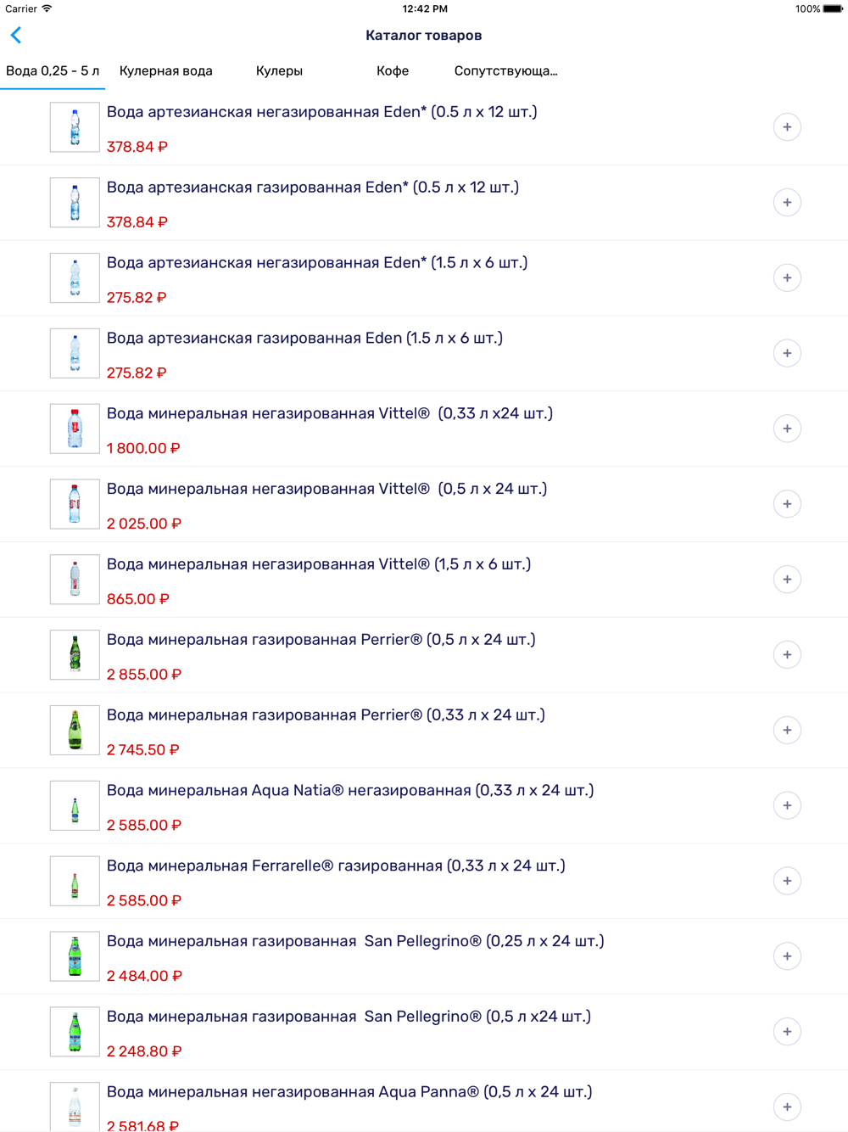The height and width of the screenshot is (1132, 848).
Task: Tap the back arrow in the header
Action: pos(16,35)
